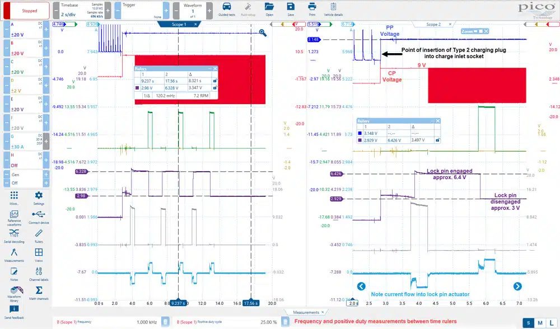Increase the timebase with plus button

(108, 11)
